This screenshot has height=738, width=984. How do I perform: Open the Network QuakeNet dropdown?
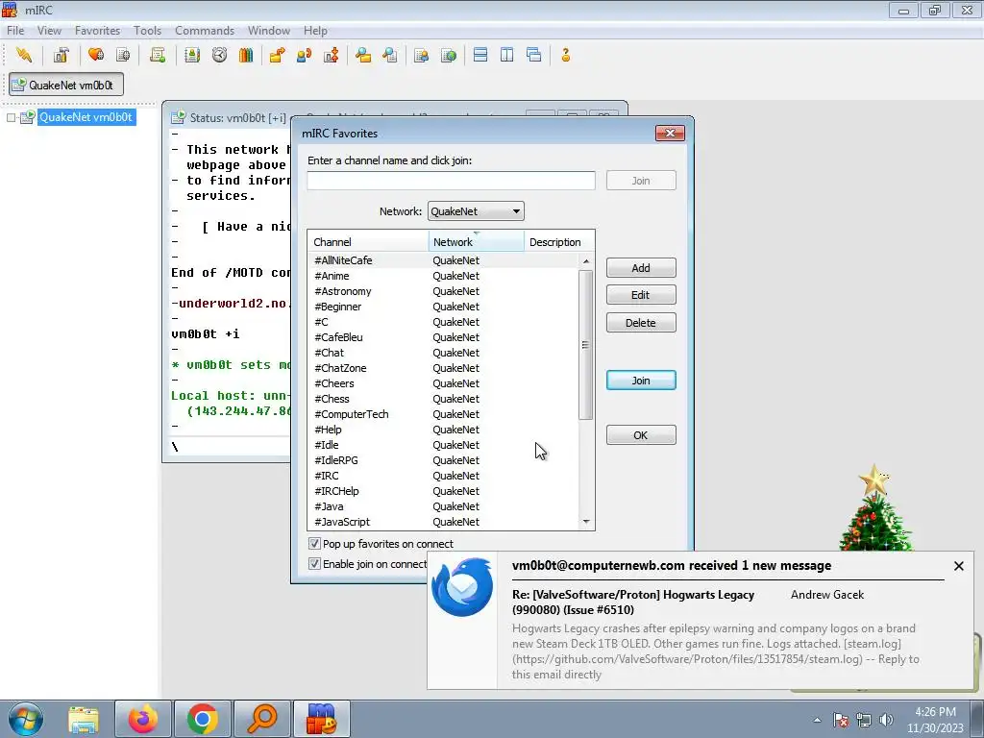pyautogui.click(x=476, y=211)
